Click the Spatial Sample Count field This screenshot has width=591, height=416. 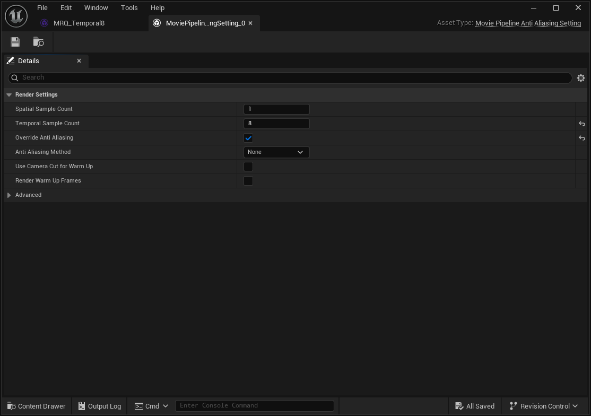tap(276, 109)
